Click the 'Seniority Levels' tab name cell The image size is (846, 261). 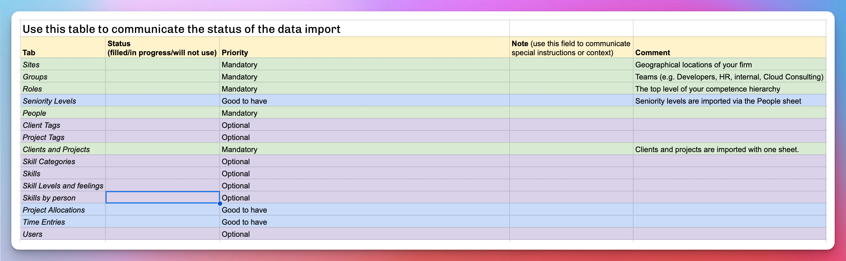[x=63, y=101]
